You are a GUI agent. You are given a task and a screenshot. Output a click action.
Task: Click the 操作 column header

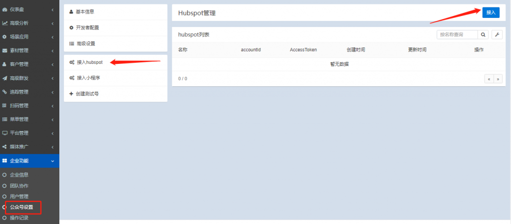(479, 50)
